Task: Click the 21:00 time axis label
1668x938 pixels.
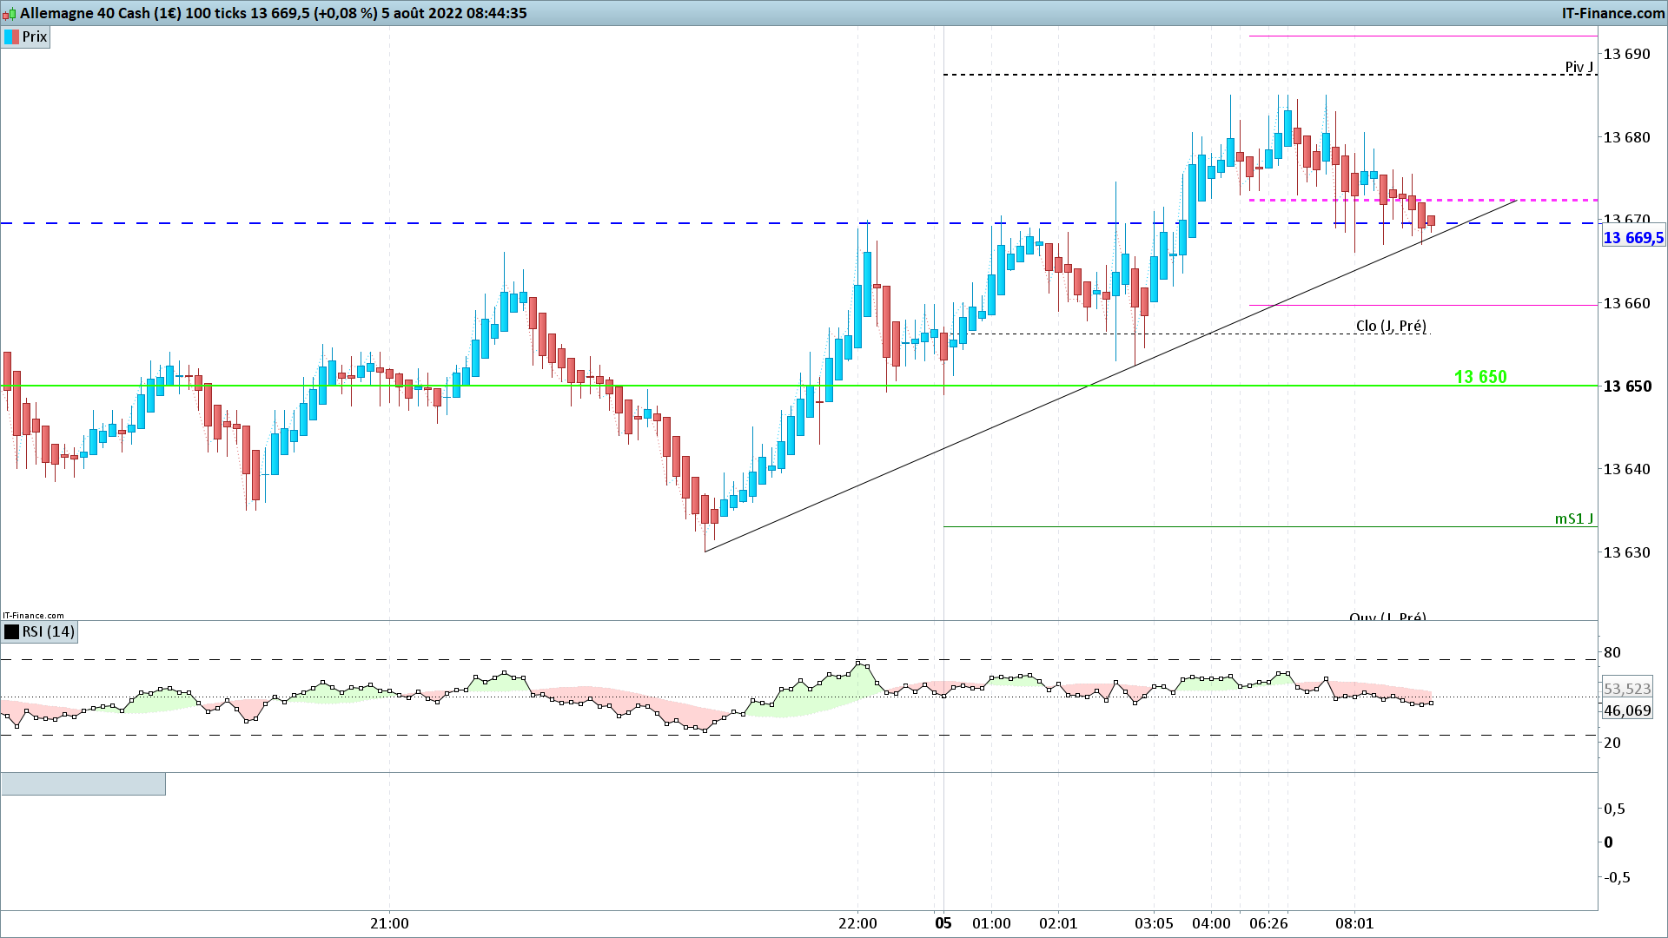Action: (x=389, y=923)
